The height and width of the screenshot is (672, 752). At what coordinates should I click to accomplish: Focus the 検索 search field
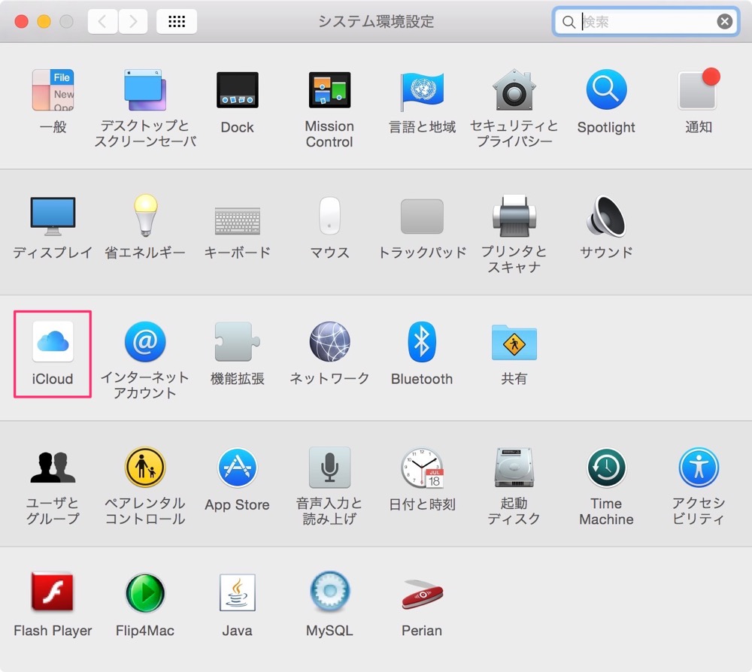pos(647,22)
